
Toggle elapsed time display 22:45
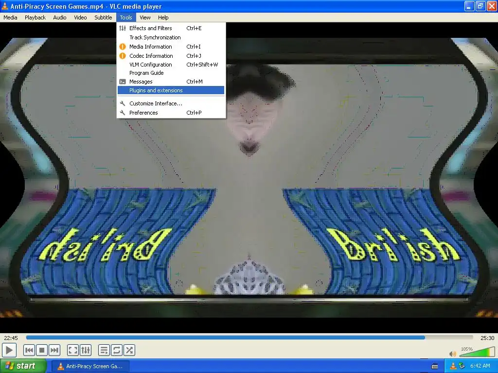[11, 338]
